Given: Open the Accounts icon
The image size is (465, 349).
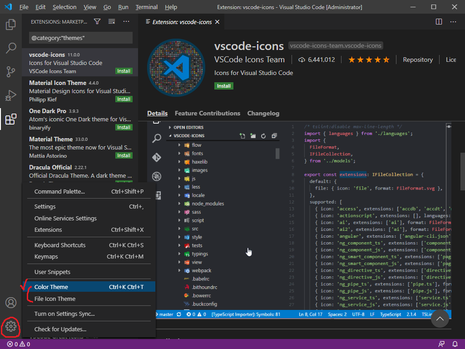Looking at the screenshot, I should pyautogui.click(x=11, y=303).
